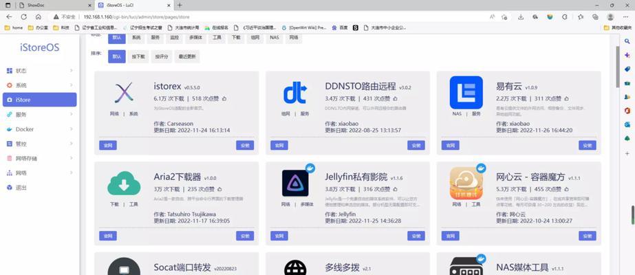This screenshot has width=635, height=275.
Task: Open the Aria2 cloud download icon
Action: tap(124, 183)
